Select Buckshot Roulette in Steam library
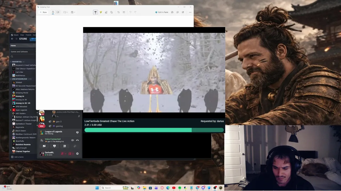Viewport: 341px width, 191px height. tap(21, 144)
